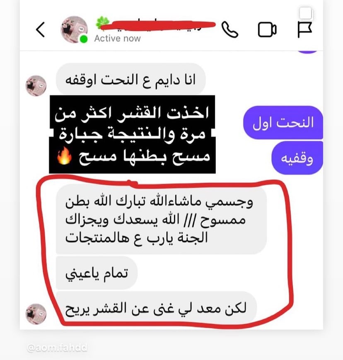Tap the fire emoji in black caption

tap(64, 156)
